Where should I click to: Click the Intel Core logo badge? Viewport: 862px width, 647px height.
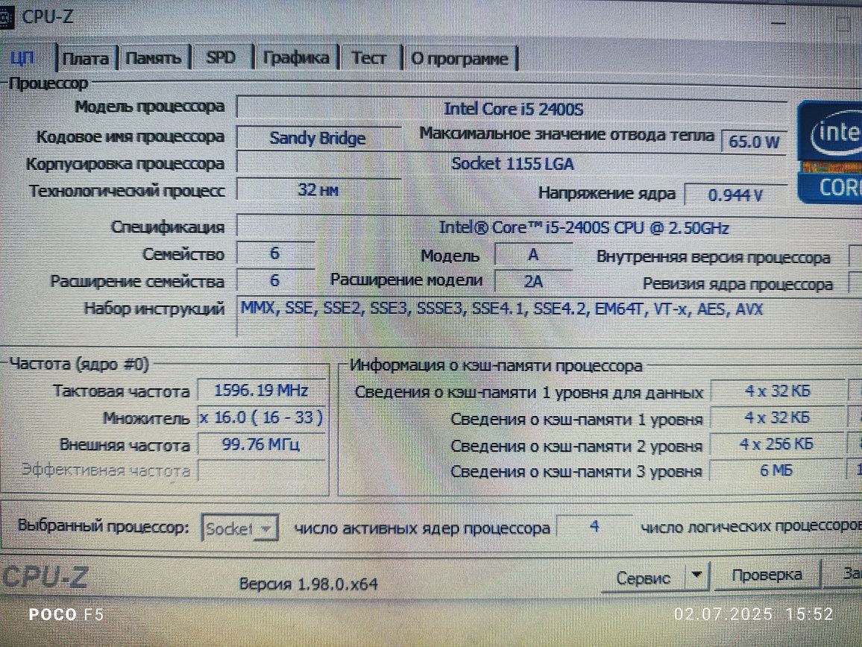830,152
